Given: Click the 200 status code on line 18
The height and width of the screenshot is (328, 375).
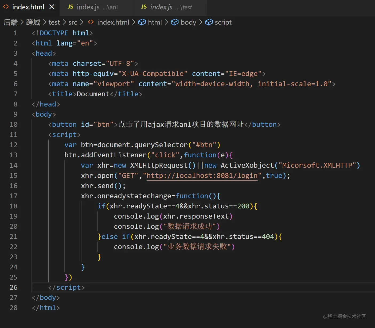Looking at the screenshot, I should click(243, 206).
